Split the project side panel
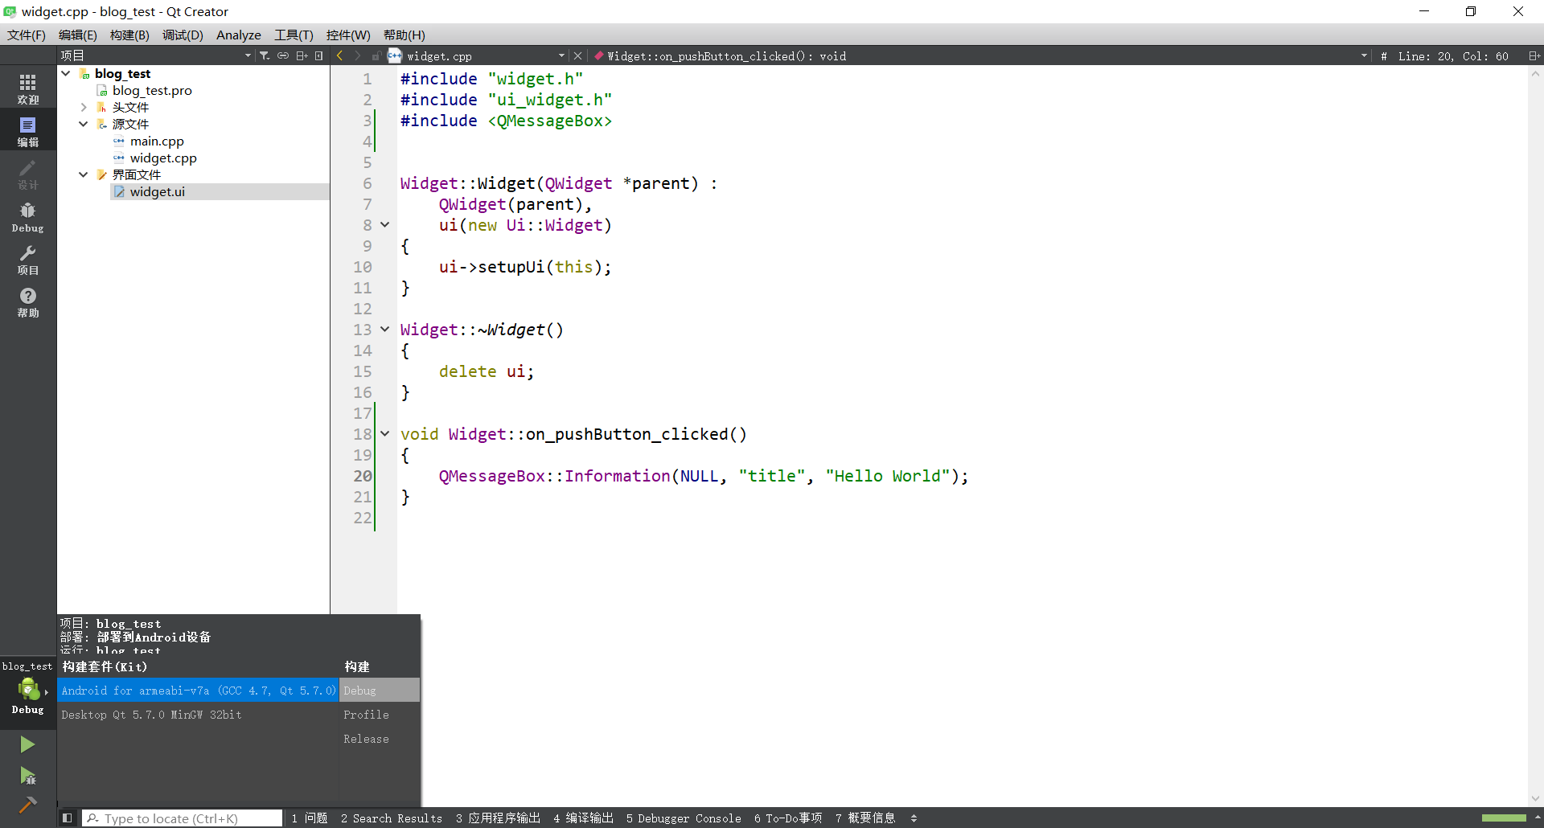The image size is (1544, 828). click(302, 55)
